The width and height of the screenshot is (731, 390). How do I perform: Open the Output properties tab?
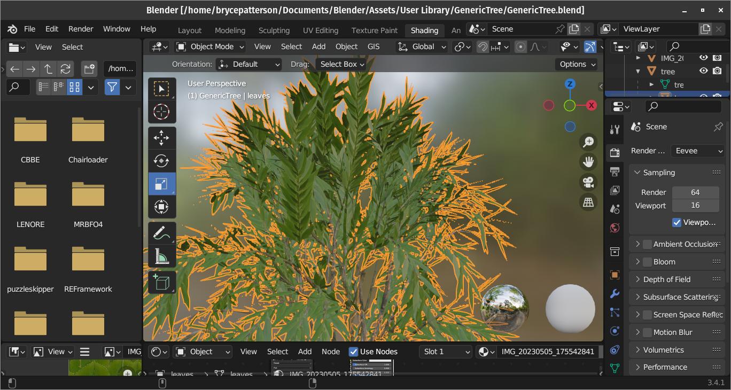click(x=615, y=171)
